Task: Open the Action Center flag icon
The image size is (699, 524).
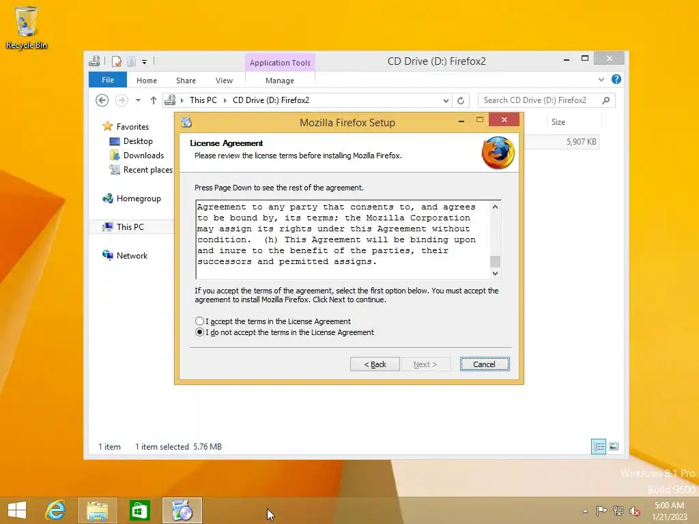Action: (601, 510)
